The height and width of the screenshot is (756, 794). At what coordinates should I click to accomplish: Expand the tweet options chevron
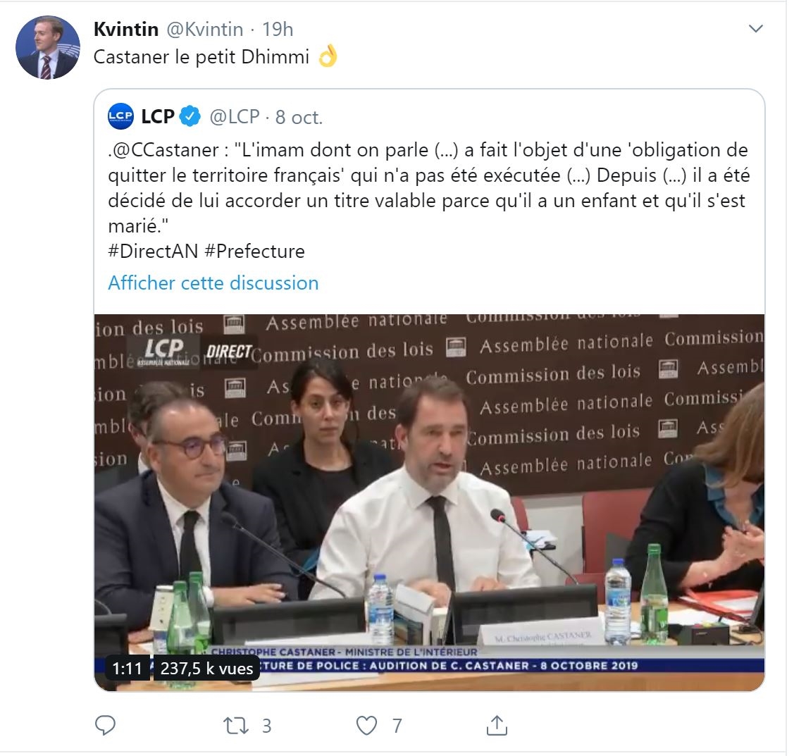tap(755, 28)
